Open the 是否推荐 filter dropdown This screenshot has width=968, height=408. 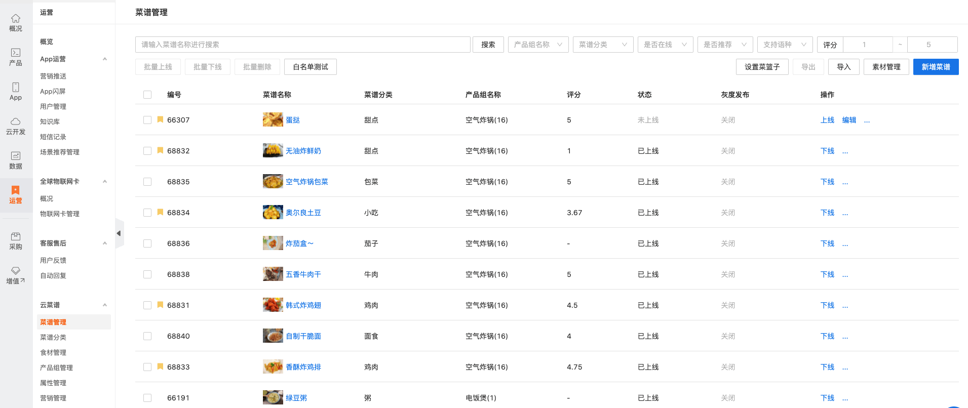(x=725, y=45)
